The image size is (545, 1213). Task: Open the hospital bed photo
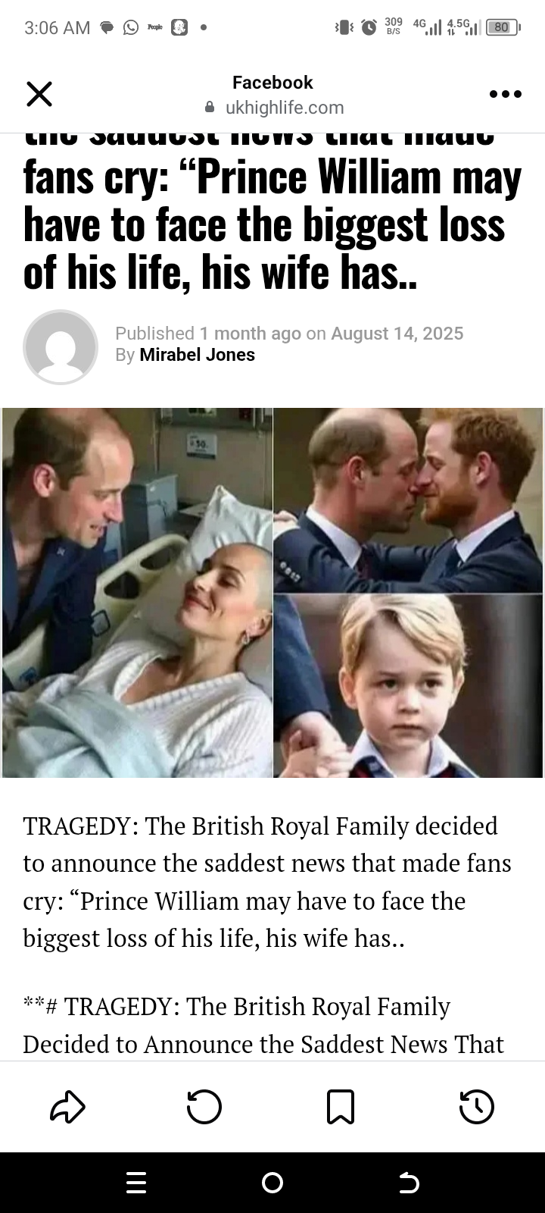tap(137, 593)
